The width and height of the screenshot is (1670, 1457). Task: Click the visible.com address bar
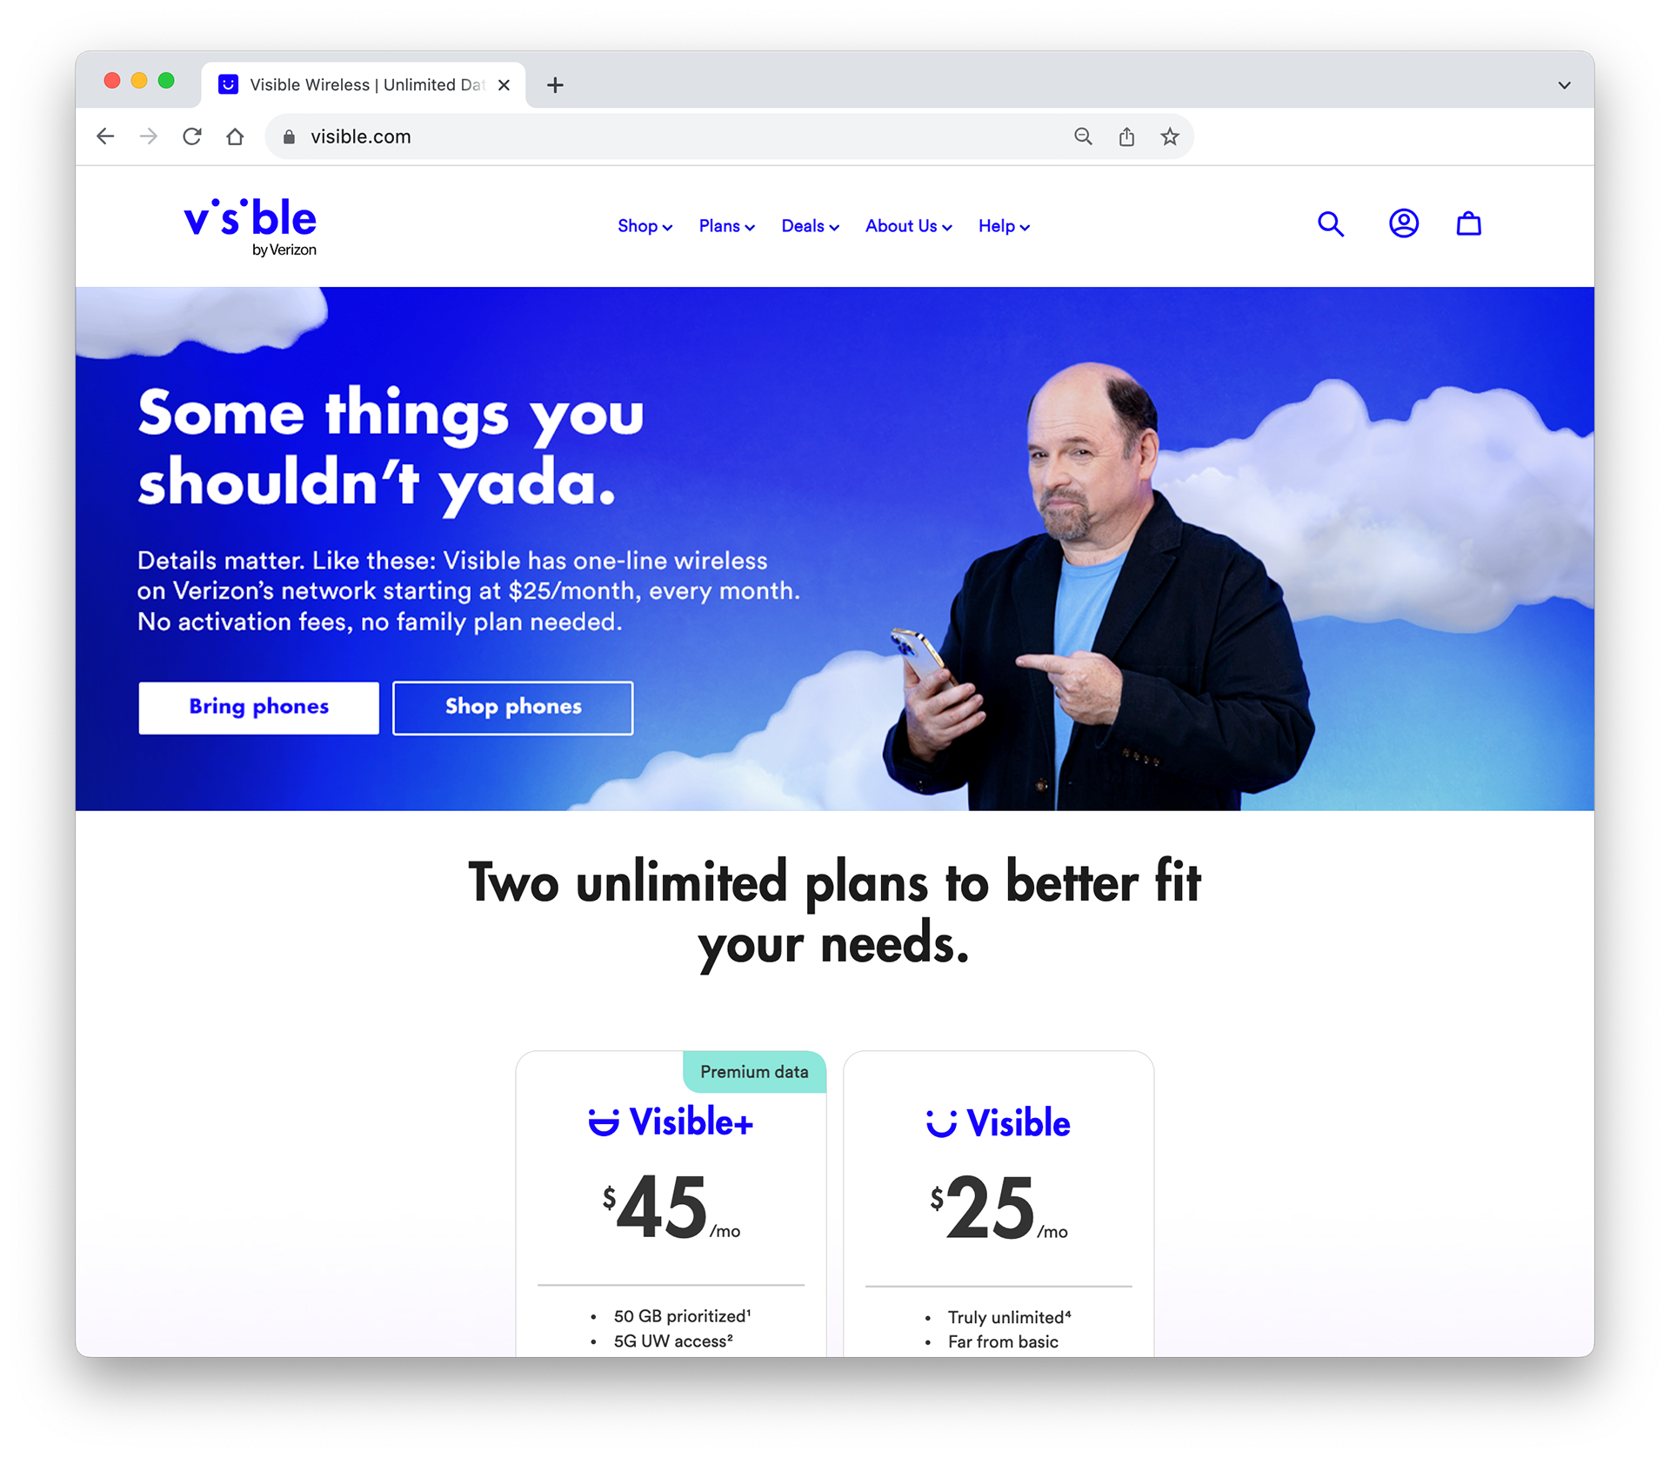click(x=678, y=136)
